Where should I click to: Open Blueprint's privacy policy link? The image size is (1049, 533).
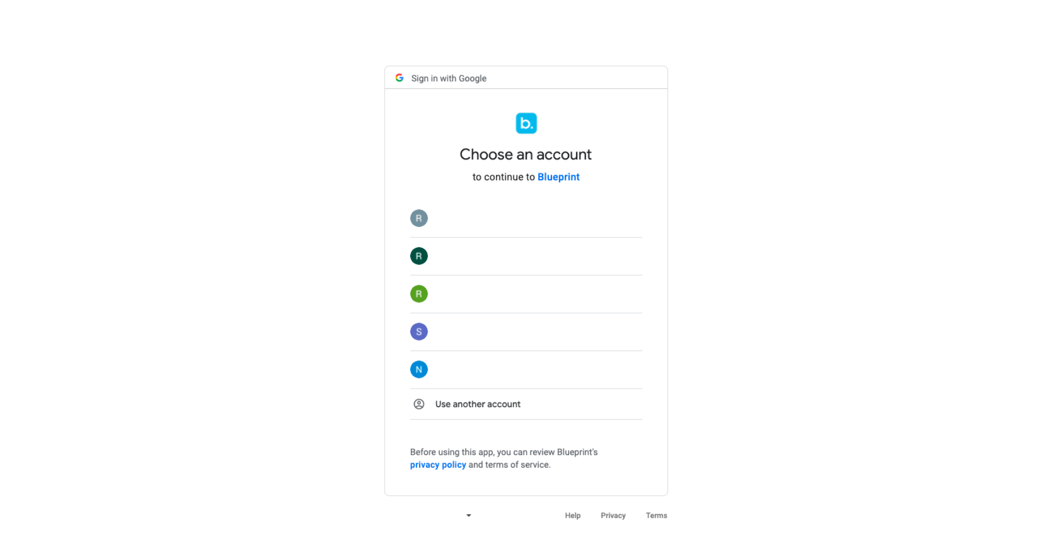[438, 465]
